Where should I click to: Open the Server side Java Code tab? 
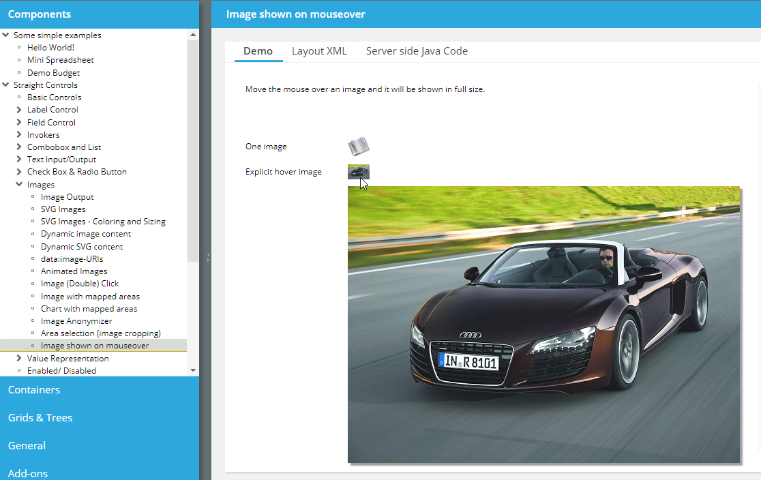(417, 51)
